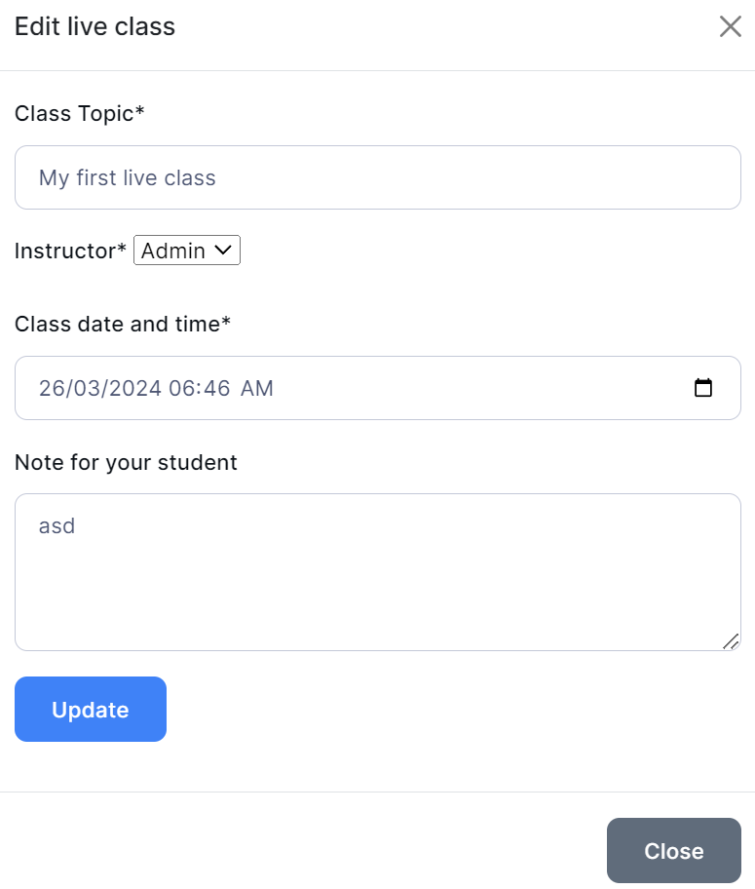Open the calendar picker icon
This screenshot has height=889, width=755.
pos(702,388)
